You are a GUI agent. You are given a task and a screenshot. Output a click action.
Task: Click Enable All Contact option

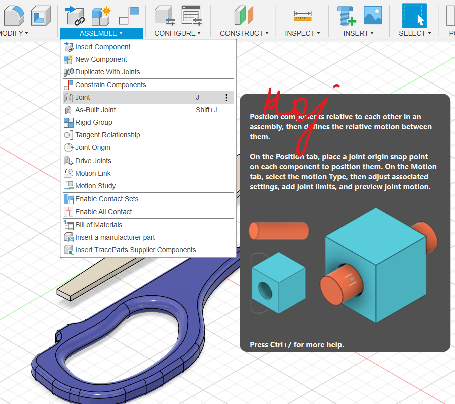pyautogui.click(x=103, y=212)
